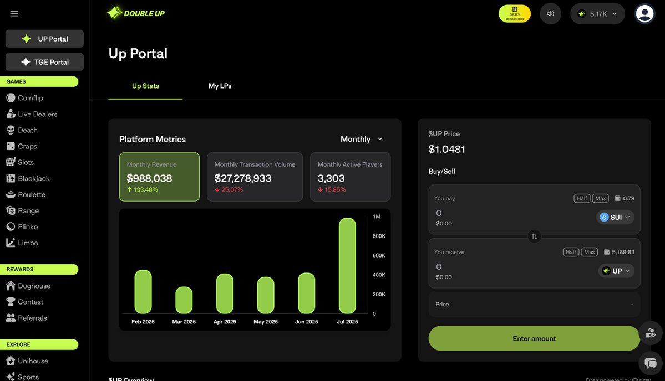Open the Roulette game
The height and width of the screenshot is (381, 665).
pos(26,194)
